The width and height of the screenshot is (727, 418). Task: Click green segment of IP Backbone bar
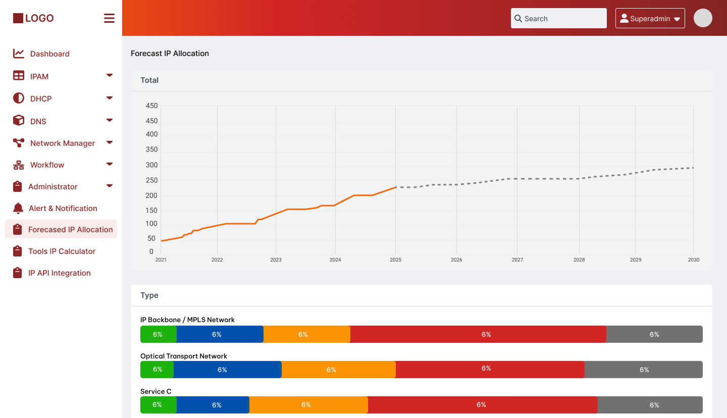tap(159, 334)
